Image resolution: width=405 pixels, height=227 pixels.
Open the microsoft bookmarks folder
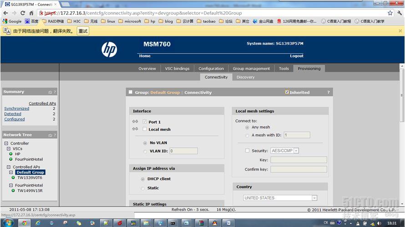130,21
